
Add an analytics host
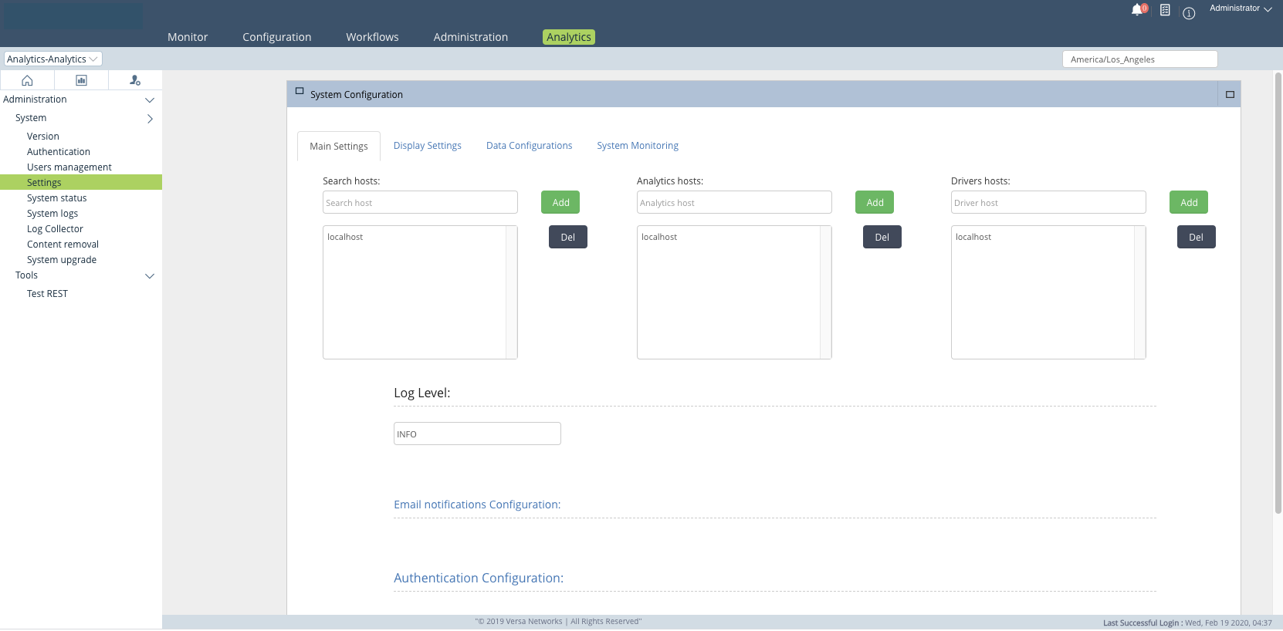[x=875, y=202]
